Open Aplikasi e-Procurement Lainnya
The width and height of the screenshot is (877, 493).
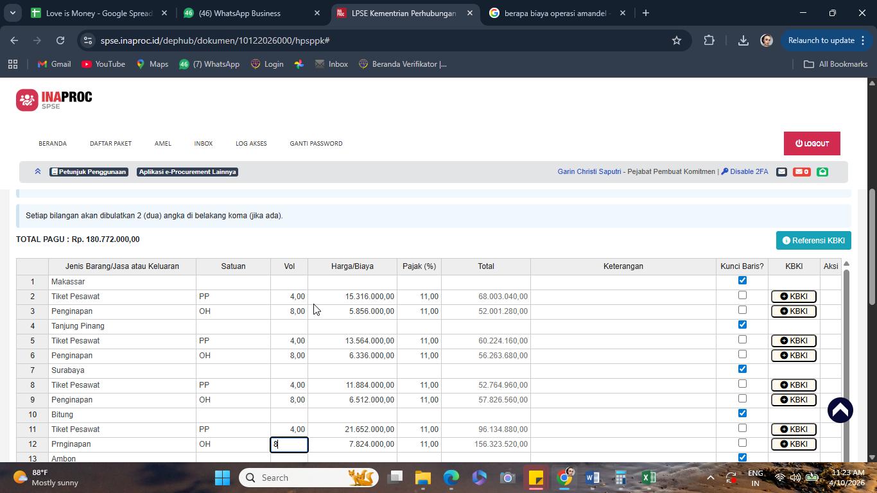(187, 172)
